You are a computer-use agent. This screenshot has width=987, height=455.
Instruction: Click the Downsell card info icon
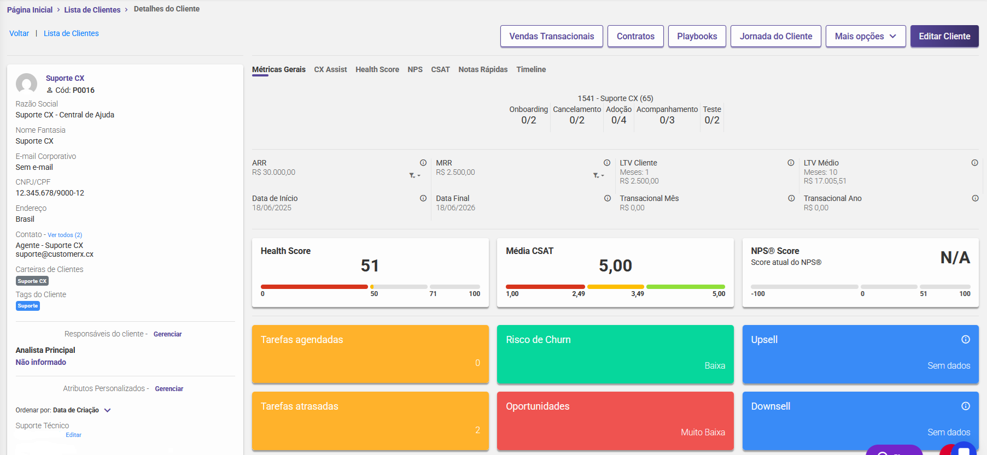(x=965, y=406)
